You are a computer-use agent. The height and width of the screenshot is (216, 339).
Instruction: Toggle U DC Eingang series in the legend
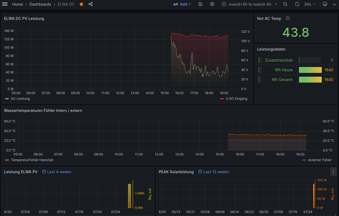[236, 99]
